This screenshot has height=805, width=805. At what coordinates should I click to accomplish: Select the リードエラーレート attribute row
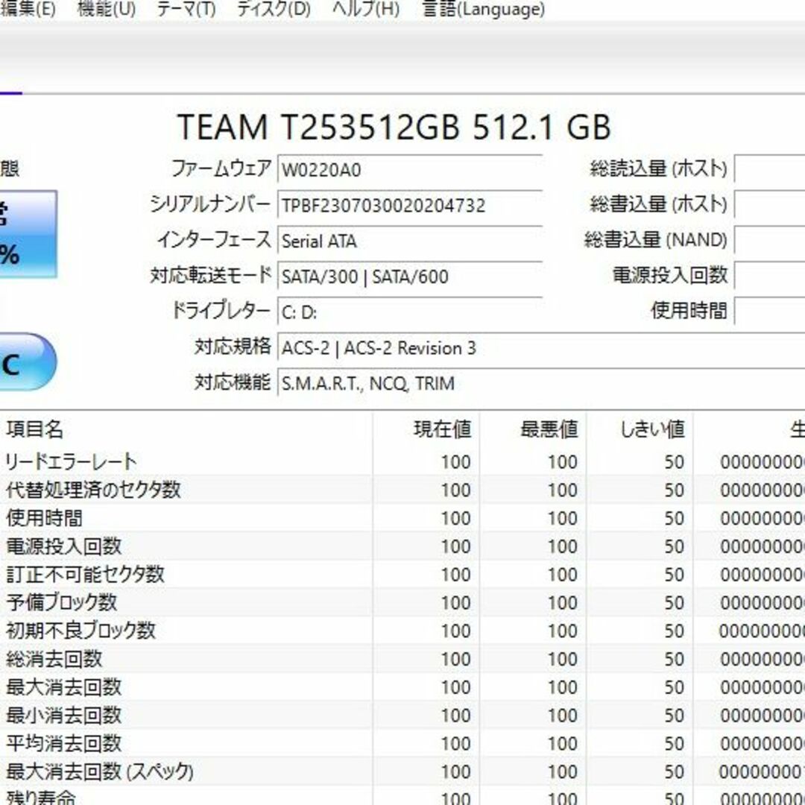coord(402,462)
